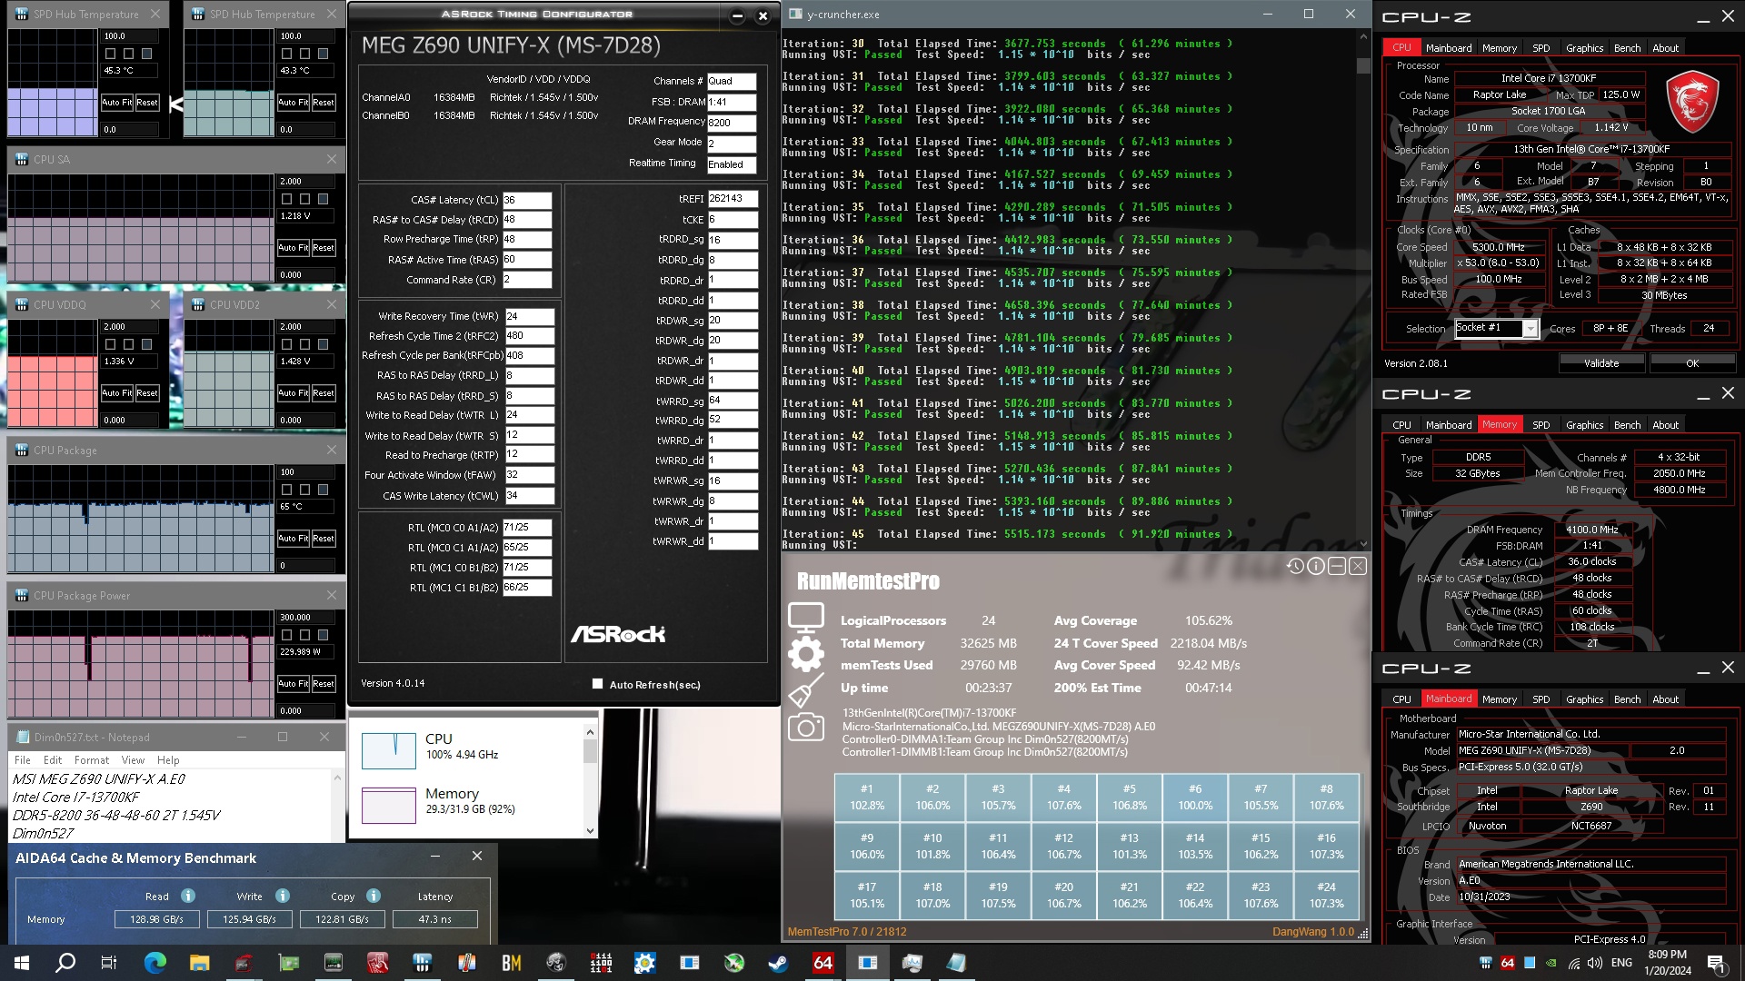Viewport: 1745px width, 981px height.
Task: Click the RunMemtestPro monitor icon
Action: tap(805, 618)
